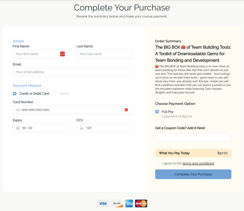Click the What You Pay Today total bar

click(193, 153)
